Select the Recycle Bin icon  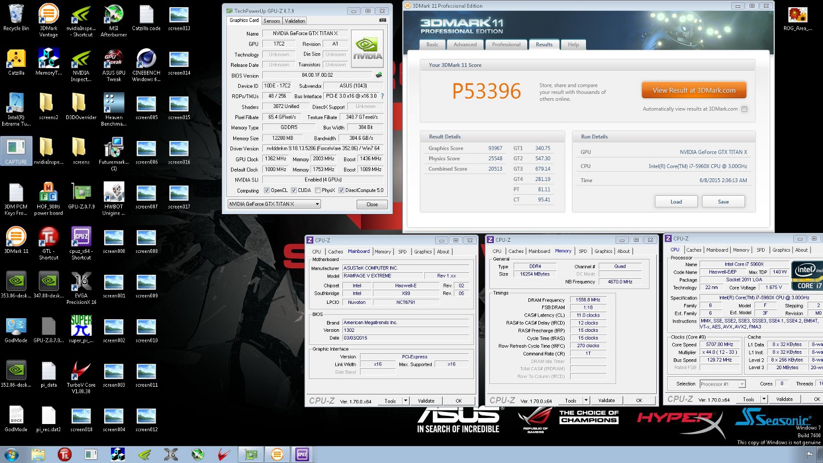coord(16,18)
